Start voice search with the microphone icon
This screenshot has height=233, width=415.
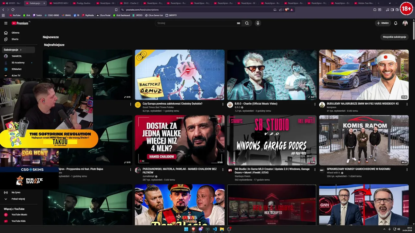(x=258, y=23)
